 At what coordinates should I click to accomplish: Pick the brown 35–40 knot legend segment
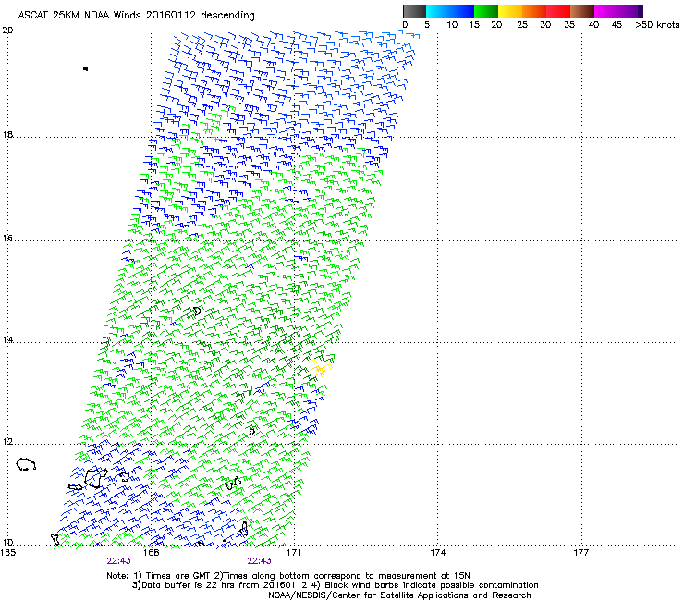[x=582, y=11]
